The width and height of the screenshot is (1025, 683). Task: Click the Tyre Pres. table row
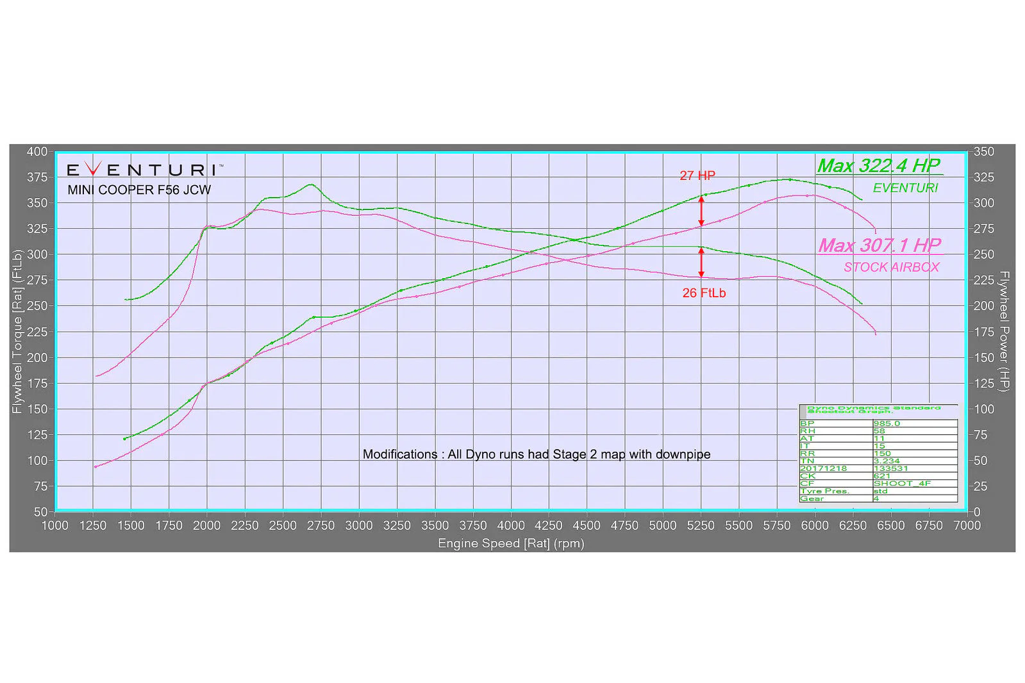[x=878, y=491]
